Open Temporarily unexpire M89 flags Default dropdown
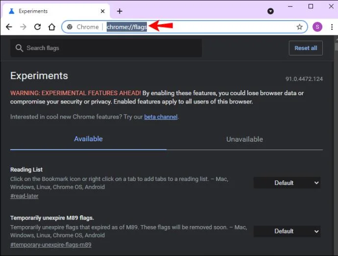The image size is (338, 256). pos(287,231)
